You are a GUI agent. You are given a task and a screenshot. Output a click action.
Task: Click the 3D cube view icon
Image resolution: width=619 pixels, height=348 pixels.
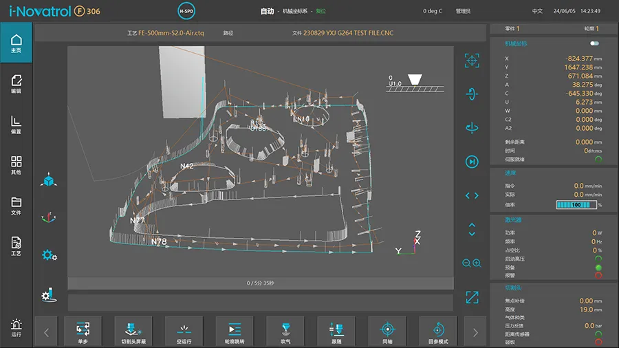pos(48,181)
